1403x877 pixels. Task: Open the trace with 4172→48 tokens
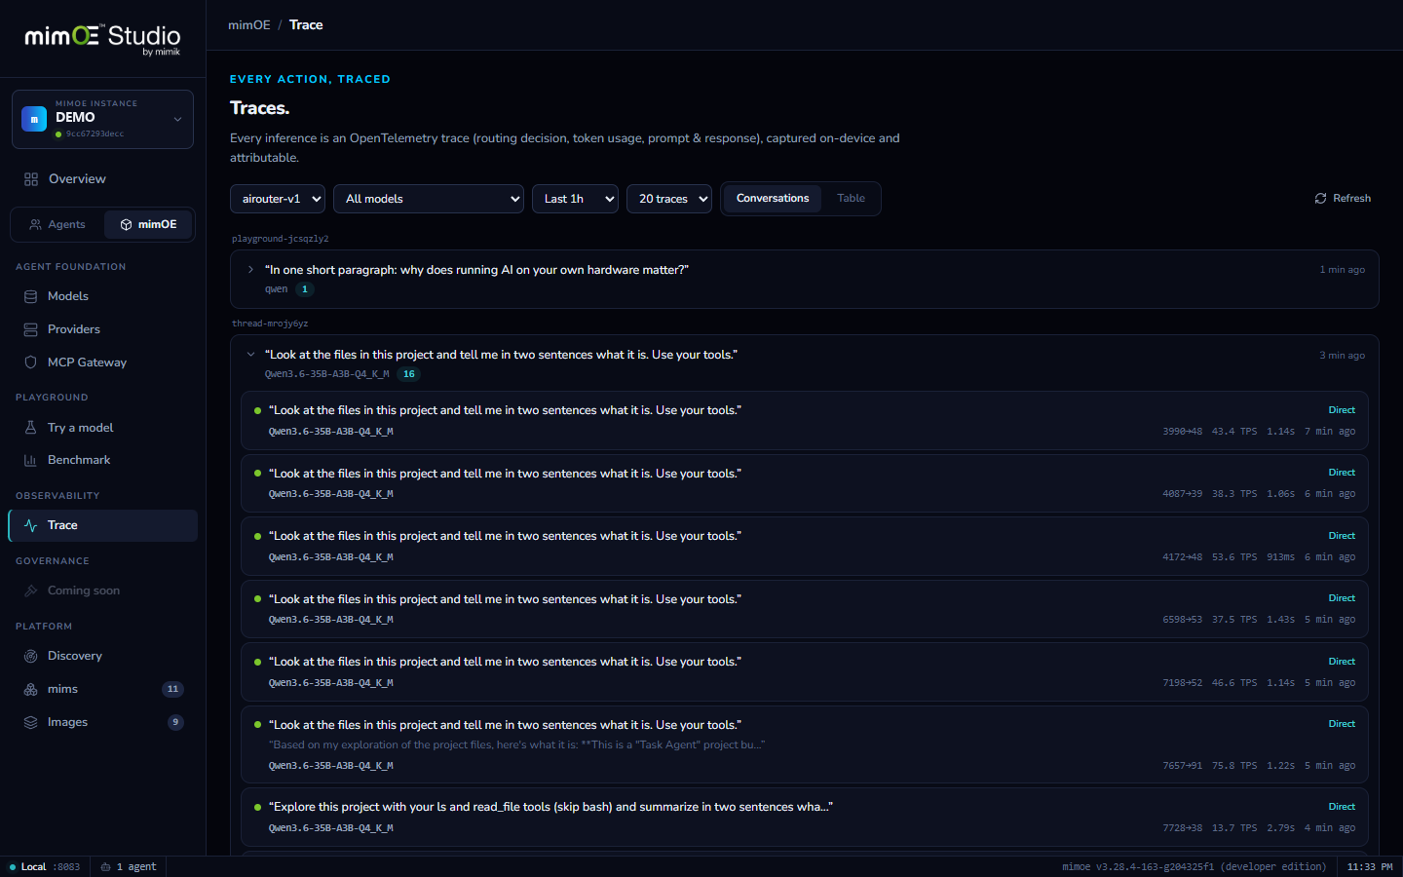805,547
